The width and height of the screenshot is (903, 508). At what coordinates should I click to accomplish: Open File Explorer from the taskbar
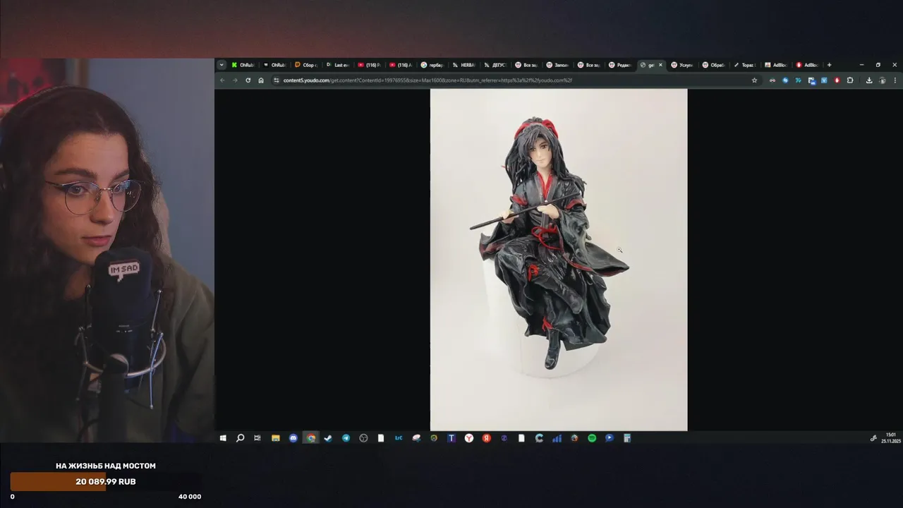(275, 438)
